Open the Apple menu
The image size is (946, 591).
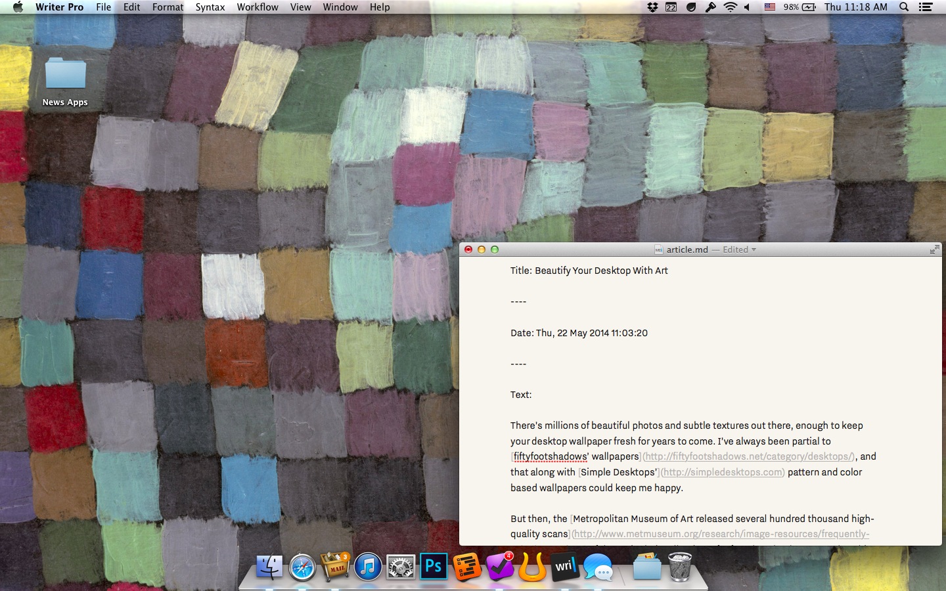click(18, 7)
